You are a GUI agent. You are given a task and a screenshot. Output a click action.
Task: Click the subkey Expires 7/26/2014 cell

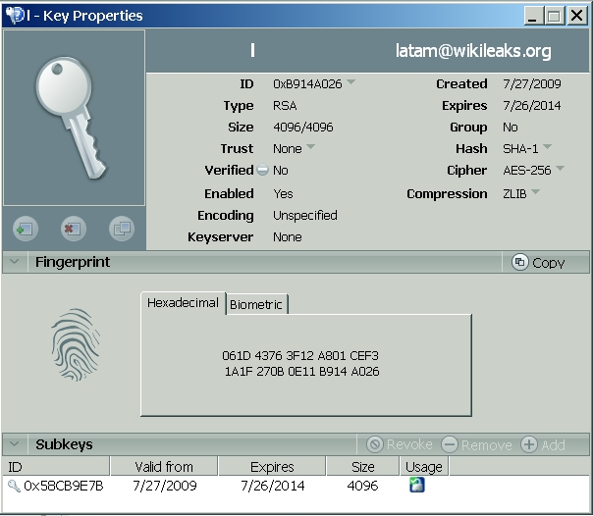click(272, 486)
